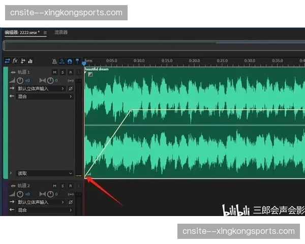Screen dimensions: 305x244
Task: Toggle polarity reverse on track 1 input
Action: coord(71,88)
